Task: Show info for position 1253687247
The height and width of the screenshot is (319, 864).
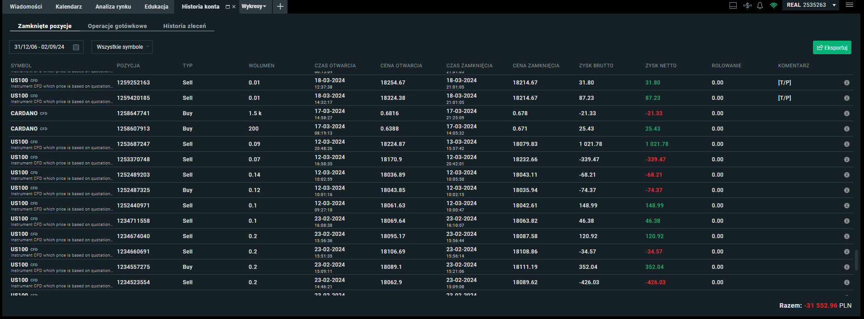Action: coord(847,144)
